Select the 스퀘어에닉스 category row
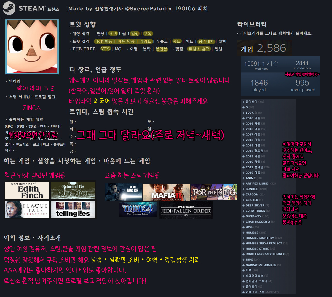This screenshot has width=332, height=297. tap(255, 276)
